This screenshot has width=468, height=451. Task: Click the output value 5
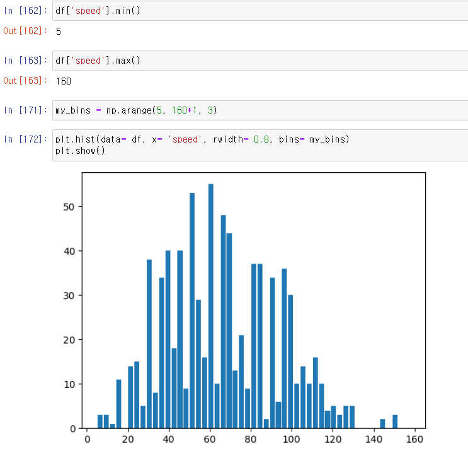pyautogui.click(x=59, y=32)
